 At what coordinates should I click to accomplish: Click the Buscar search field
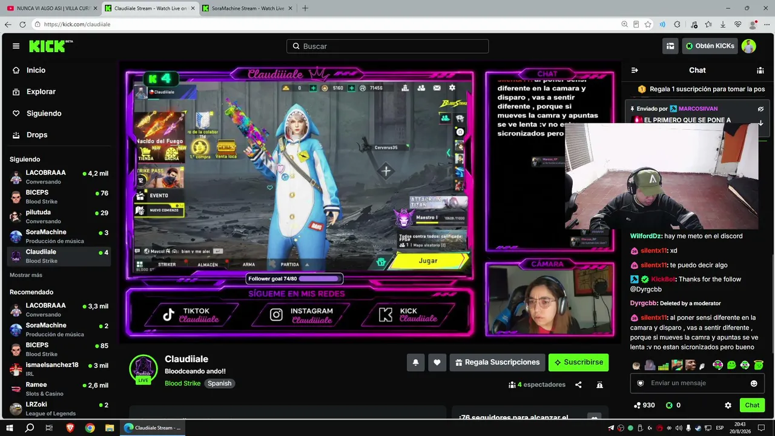387,46
